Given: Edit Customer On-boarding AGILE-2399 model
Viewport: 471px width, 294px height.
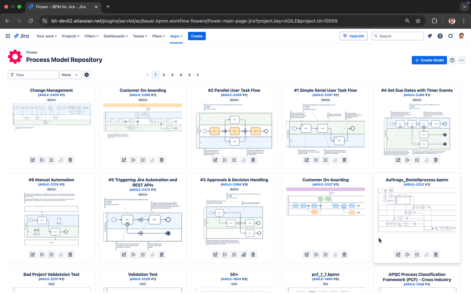Looking at the screenshot, I should click(x=124, y=160).
